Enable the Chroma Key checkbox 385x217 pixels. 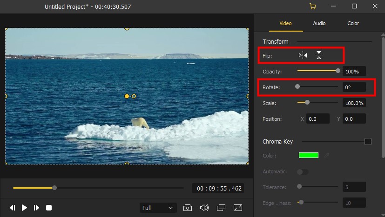[368, 141]
